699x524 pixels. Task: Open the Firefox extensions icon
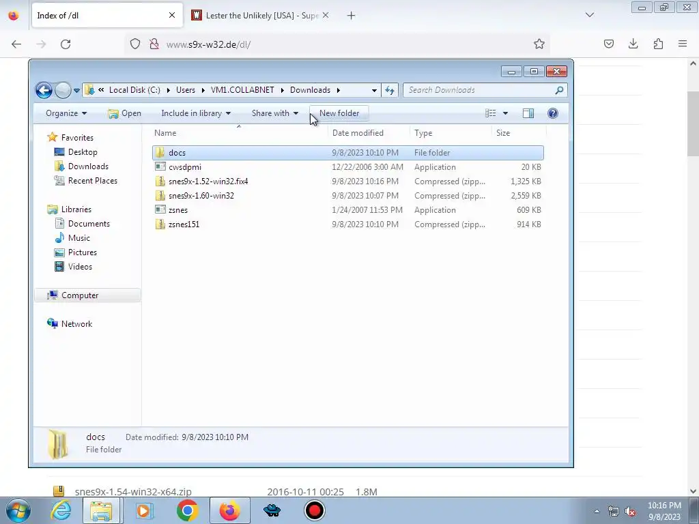tap(658, 44)
